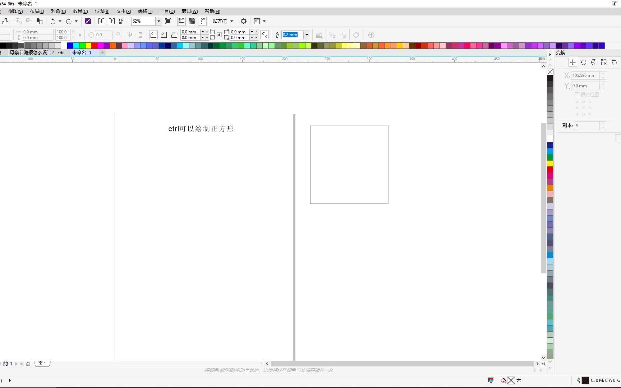The height and width of the screenshot is (388, 621).
Task: Pick the red swatch in vertical palette
Action: pyautogui.click(x=550, y=170)
